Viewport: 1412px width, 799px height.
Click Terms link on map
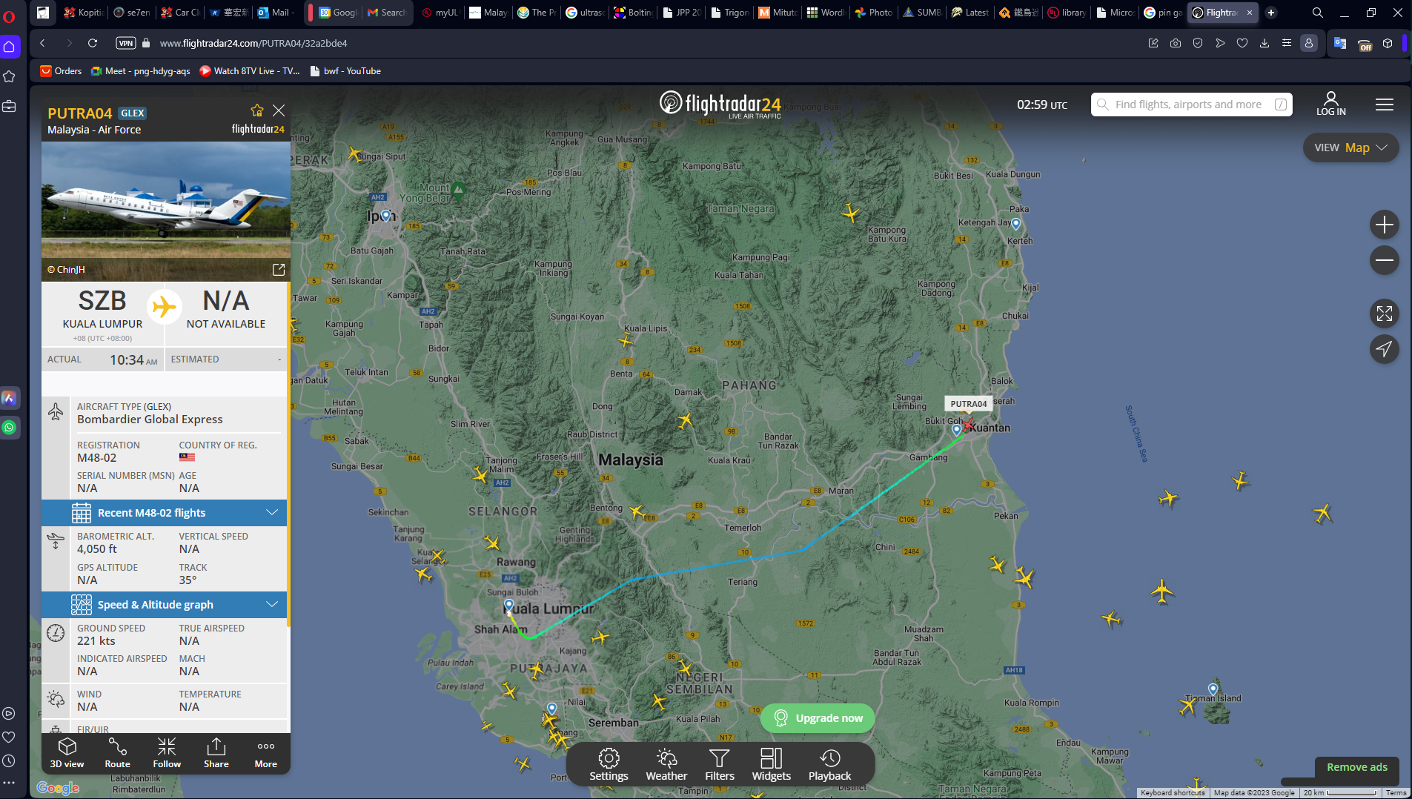[x=1396, y=793]
